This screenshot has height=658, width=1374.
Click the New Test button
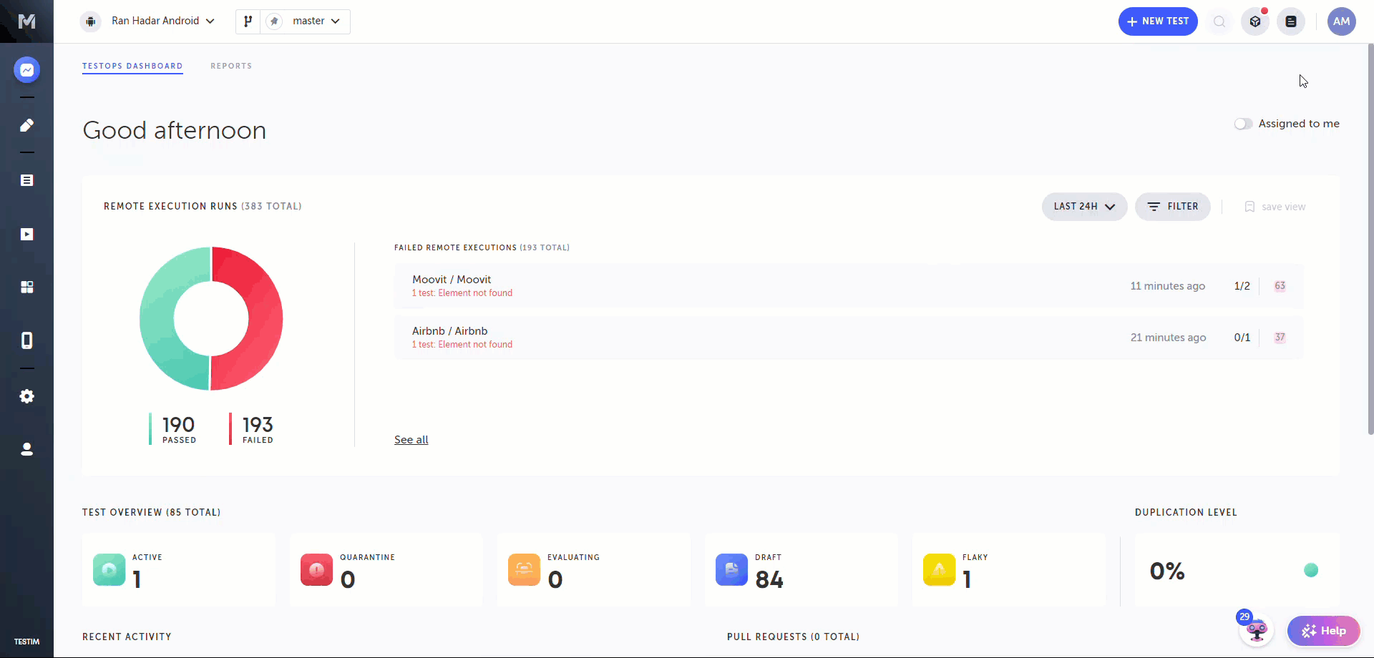click(x=1157, y=21)
